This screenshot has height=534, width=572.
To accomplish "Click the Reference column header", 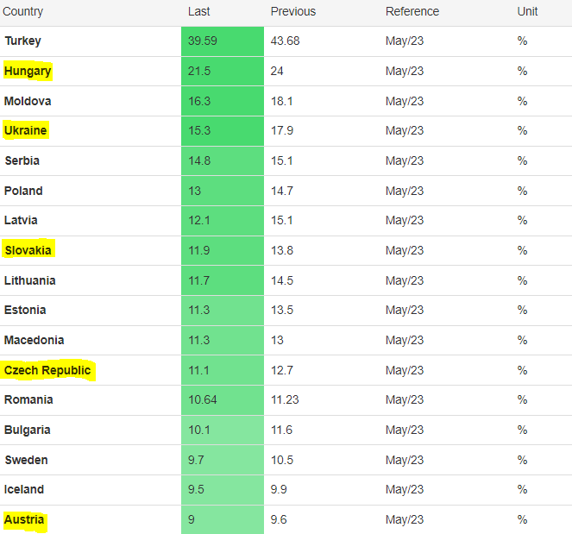I will click(412, 12).
